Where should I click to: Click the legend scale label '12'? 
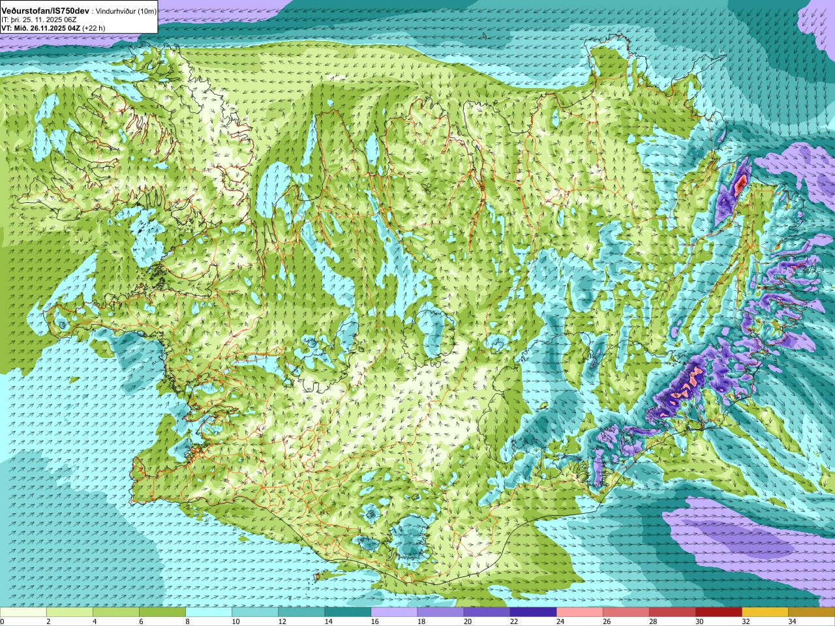[282, 621]
